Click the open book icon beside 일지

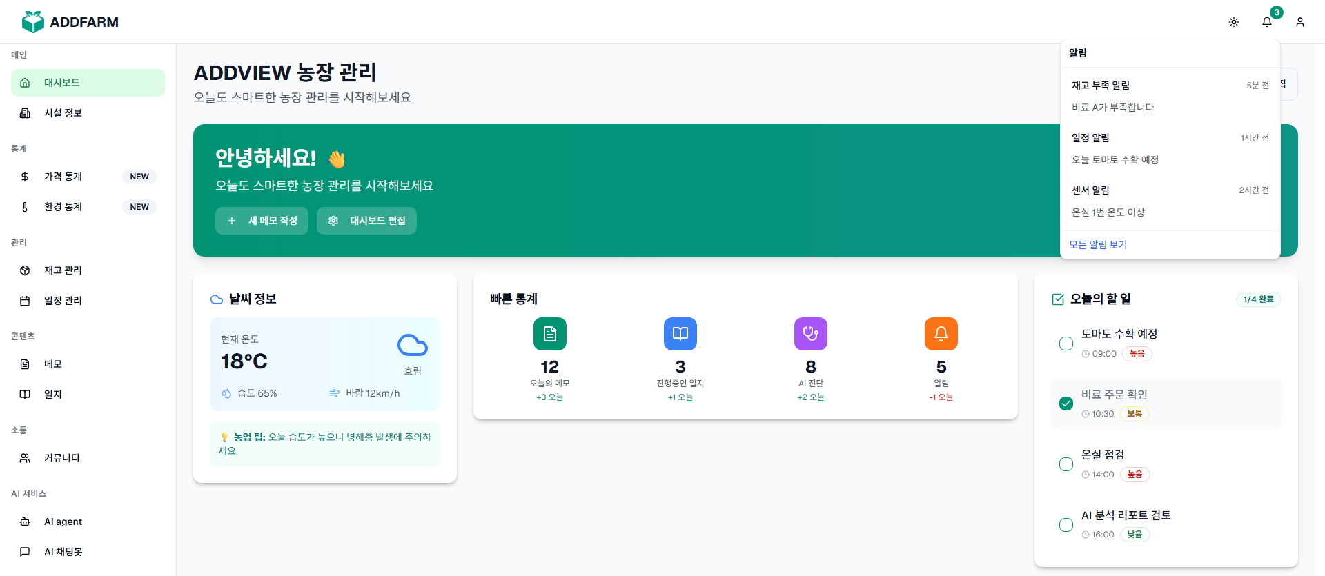[25, 395]
